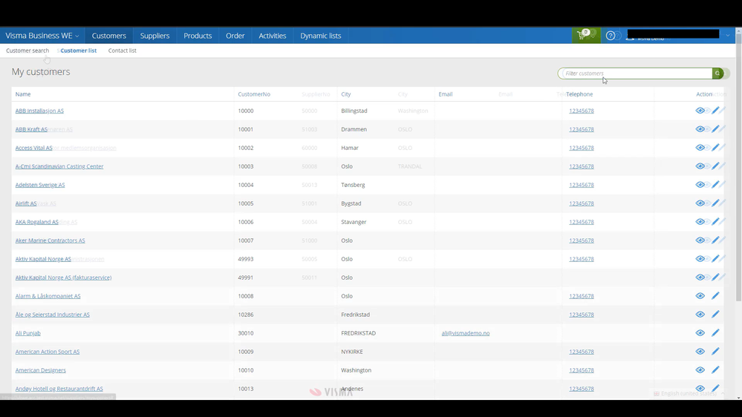Sort by the CustomerNo column header
The width and height of the screenshot is (742, 417).
(x=254, y=94)
